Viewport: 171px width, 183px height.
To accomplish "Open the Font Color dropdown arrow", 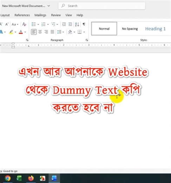I will pos(25,32).
